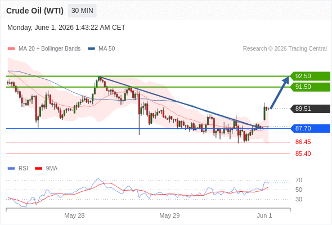Click the blue upward forecast arrow

click(x=280, y=92)
